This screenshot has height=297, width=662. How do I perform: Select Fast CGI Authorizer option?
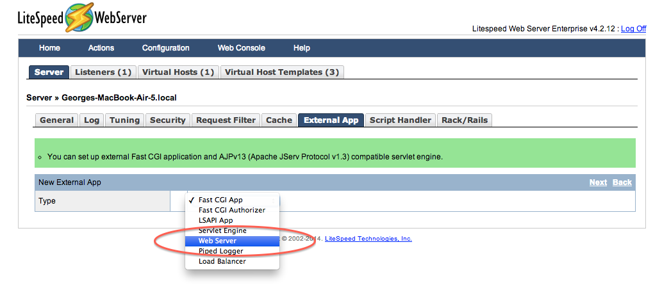tap(232, 210)
